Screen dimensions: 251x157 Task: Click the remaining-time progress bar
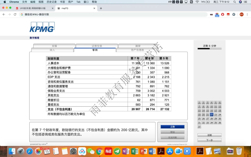click(x=209, y=49)
